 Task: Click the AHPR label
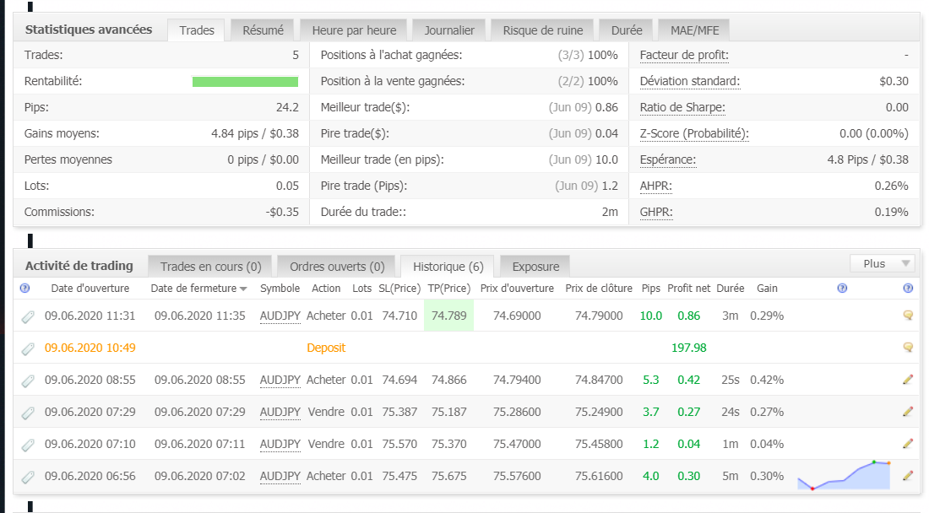point(656,186)
